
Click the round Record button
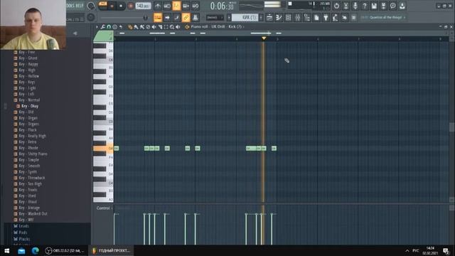[131, 6]
